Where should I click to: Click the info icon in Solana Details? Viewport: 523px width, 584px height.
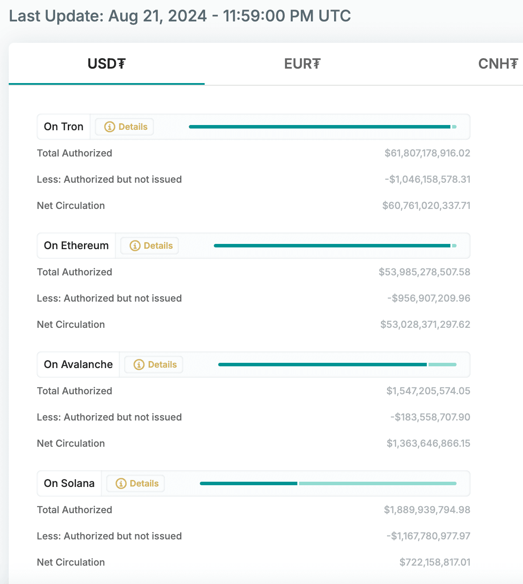click(121, 483)
